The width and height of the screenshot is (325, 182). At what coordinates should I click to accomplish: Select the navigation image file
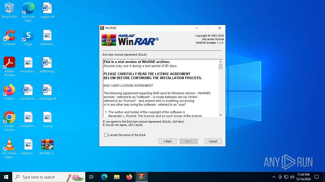[28, 120]
